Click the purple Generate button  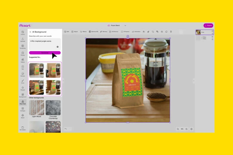pos(45,53)
